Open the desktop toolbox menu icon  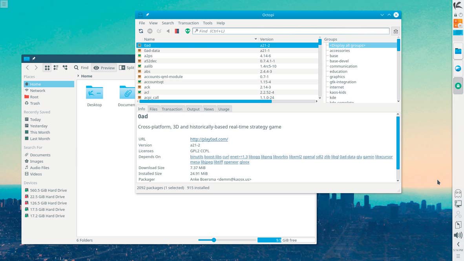(x=4, y=4)
